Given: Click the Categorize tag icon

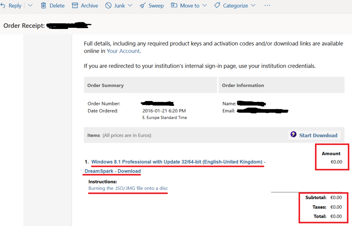Looking at the screenshot, I should pyautogui.click(x=217, y=6).
